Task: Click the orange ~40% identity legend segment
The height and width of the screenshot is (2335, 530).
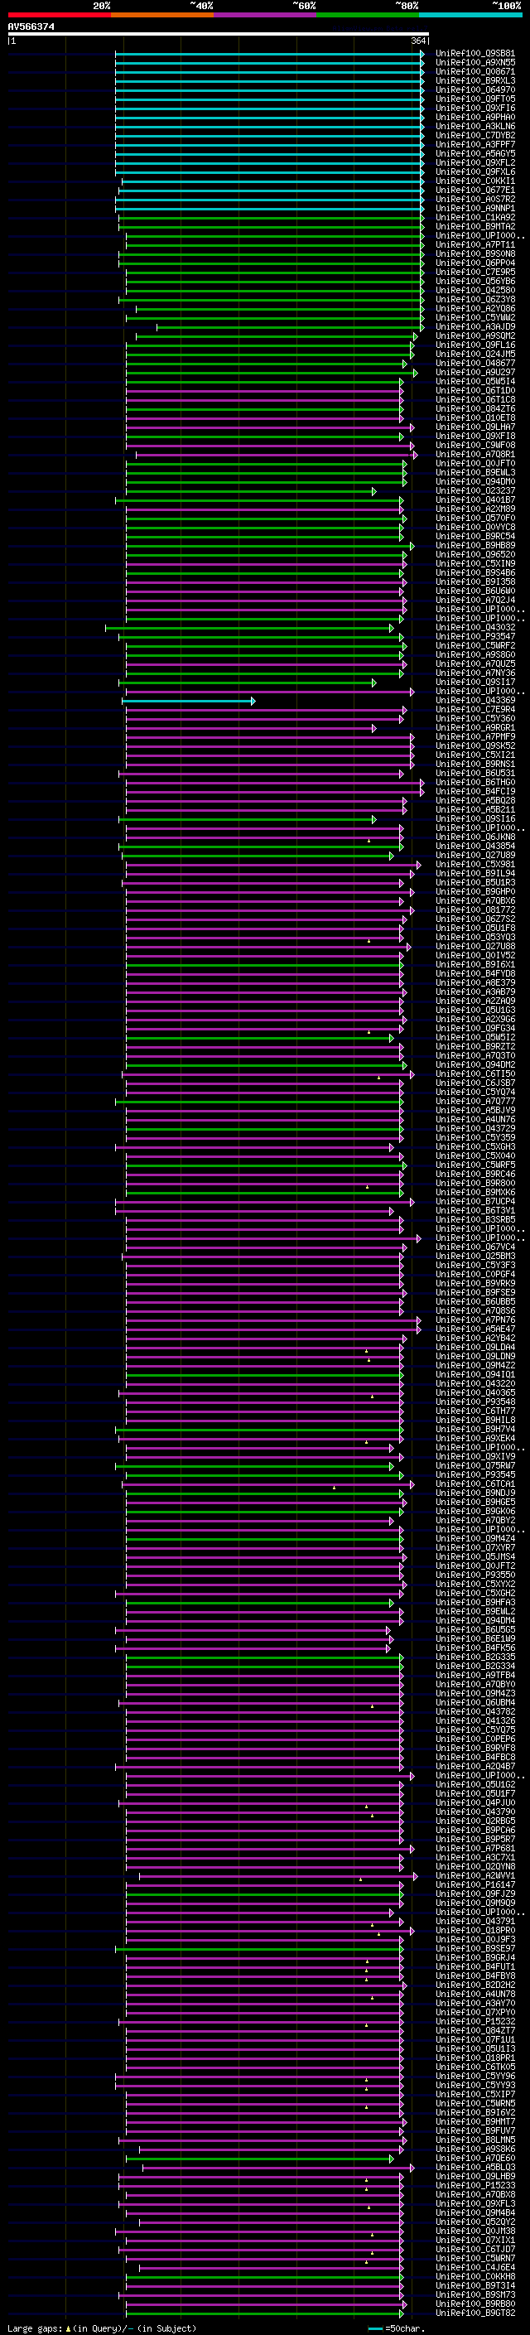Action: [162, 15]
